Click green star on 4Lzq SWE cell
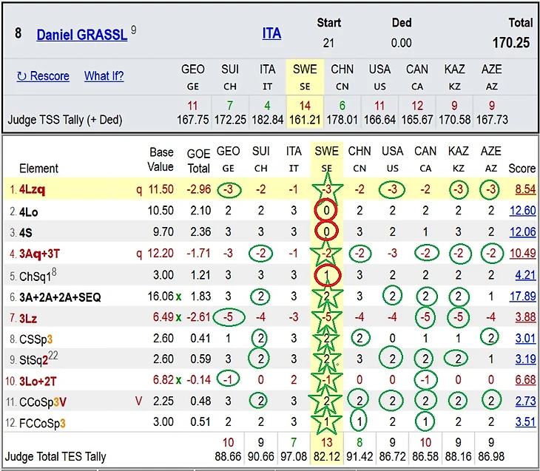 pos(328,189)
